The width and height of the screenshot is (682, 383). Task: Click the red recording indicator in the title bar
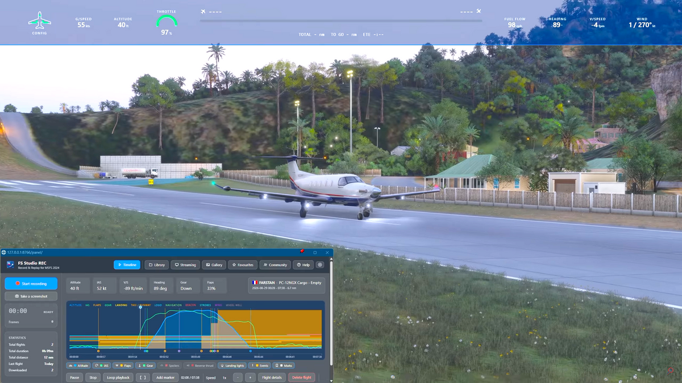pos(302,251)
